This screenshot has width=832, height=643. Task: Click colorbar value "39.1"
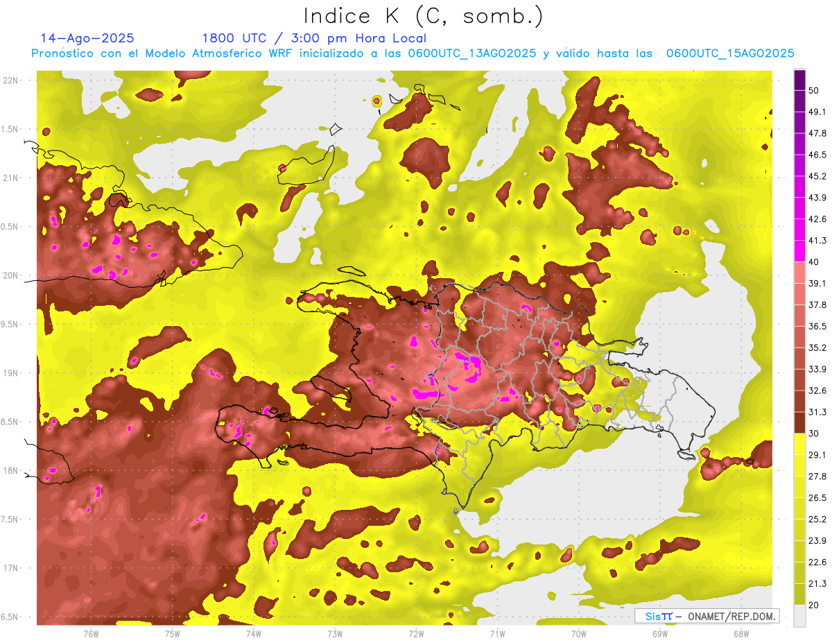[817, 284]
